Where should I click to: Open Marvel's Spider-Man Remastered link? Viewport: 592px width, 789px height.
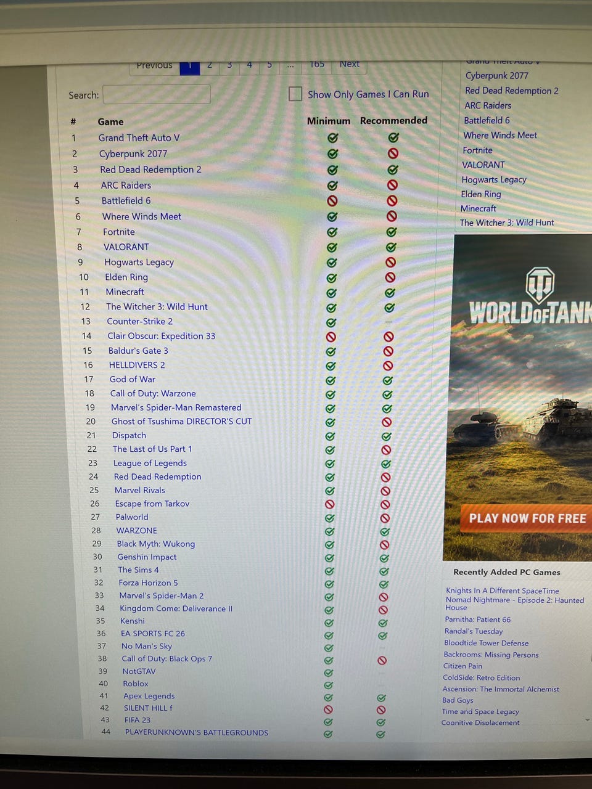coord(176,407)
